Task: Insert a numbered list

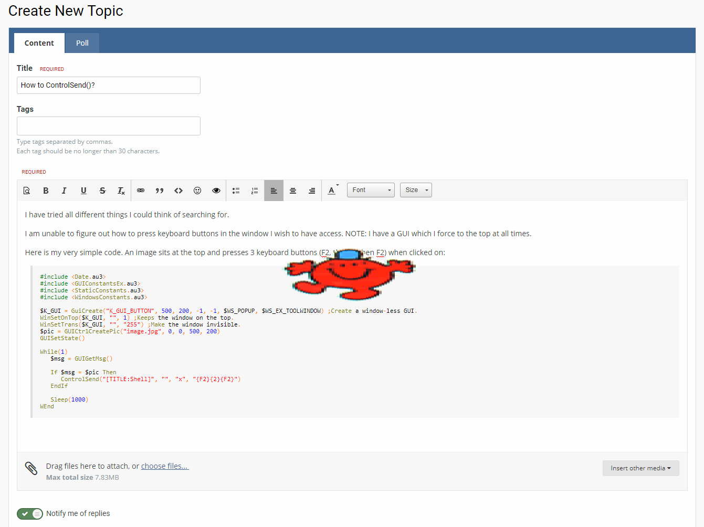Action: pos(255,191)
